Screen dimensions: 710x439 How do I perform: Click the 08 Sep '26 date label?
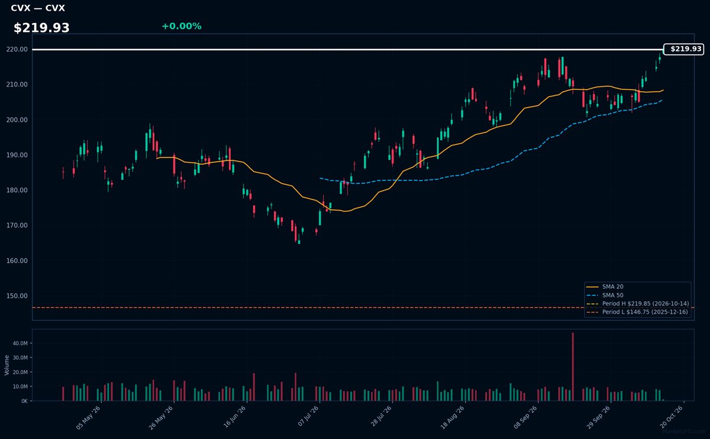(x=527, y=418)
